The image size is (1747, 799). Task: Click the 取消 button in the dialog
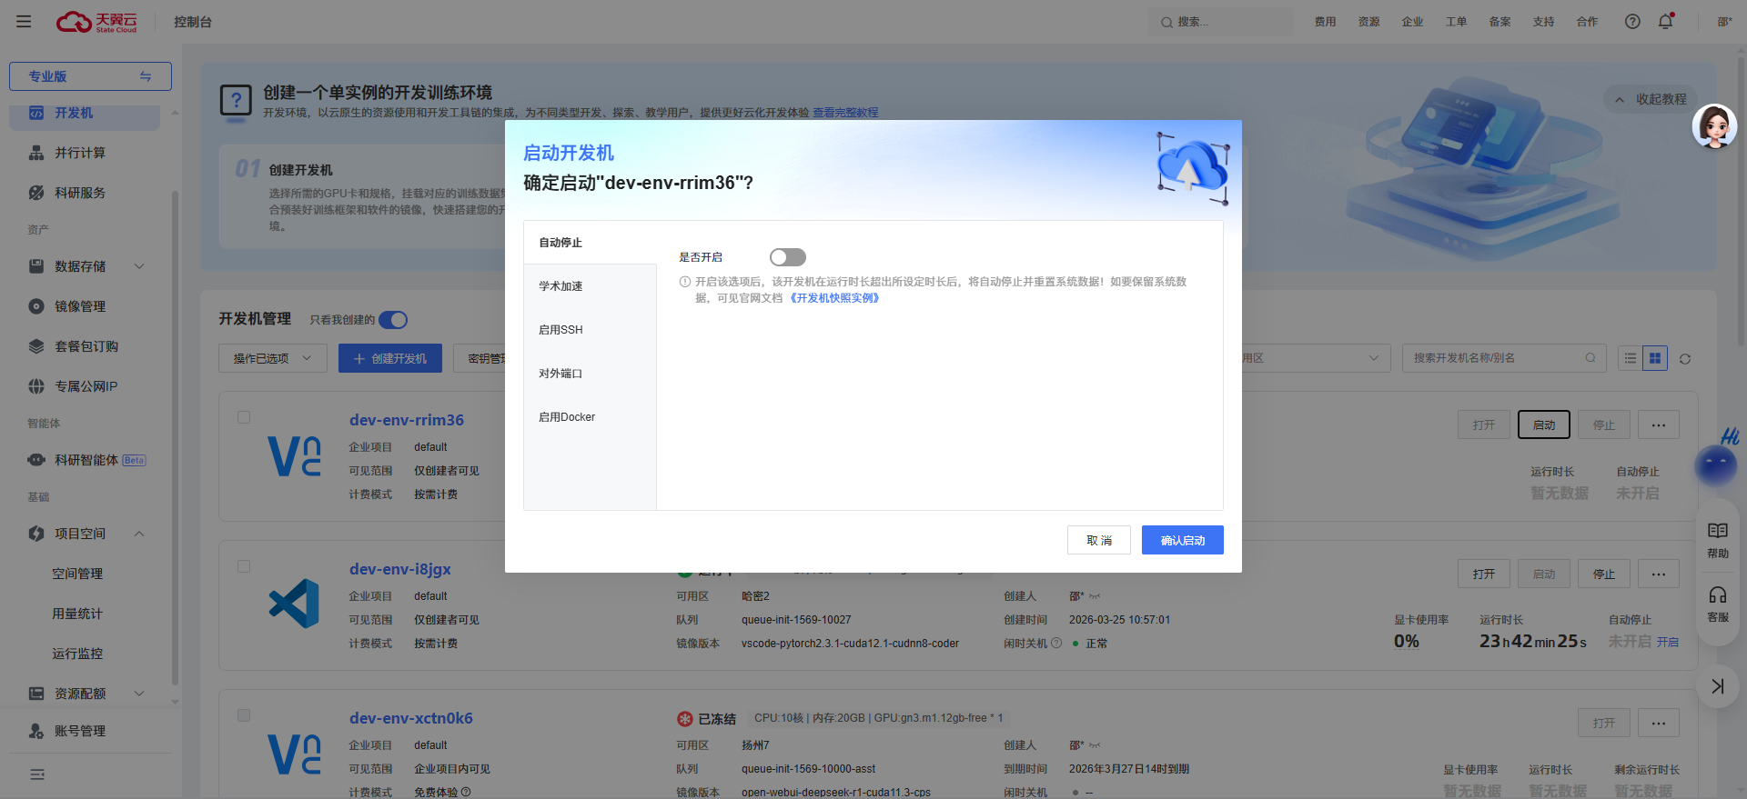coord(1099,540)
